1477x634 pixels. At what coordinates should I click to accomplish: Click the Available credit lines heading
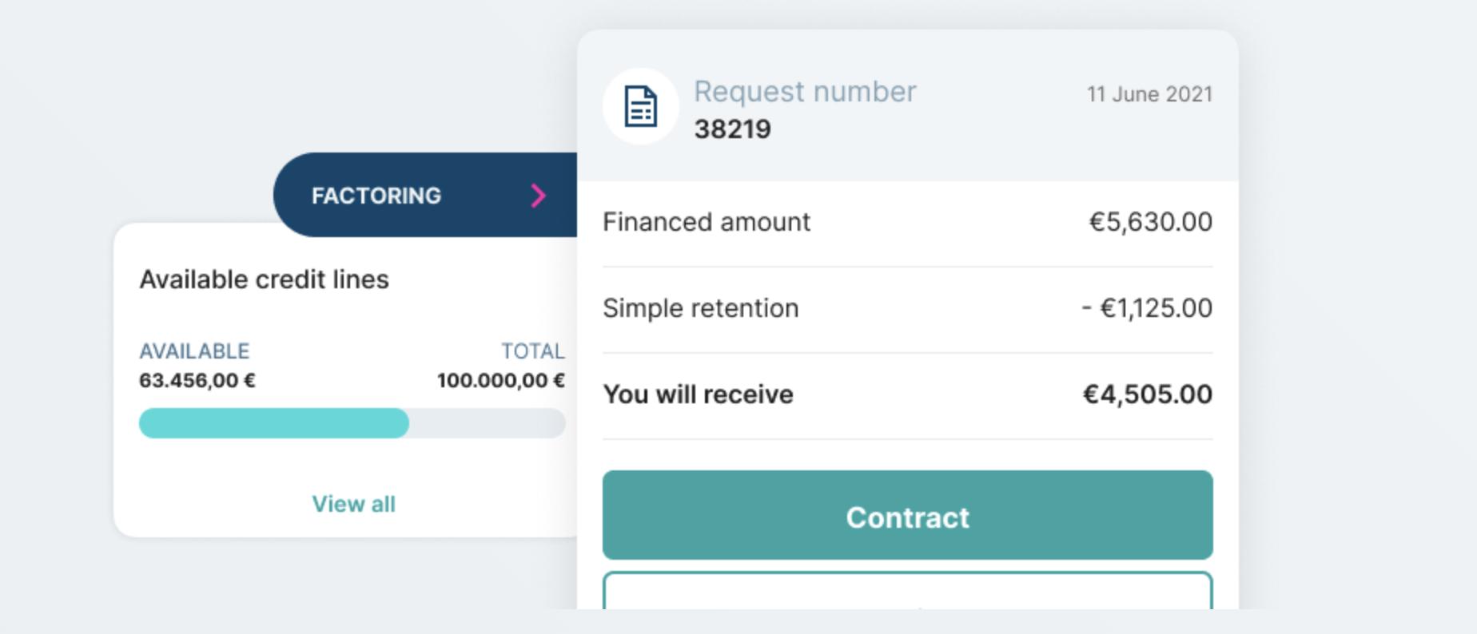(x=264, y=279)
